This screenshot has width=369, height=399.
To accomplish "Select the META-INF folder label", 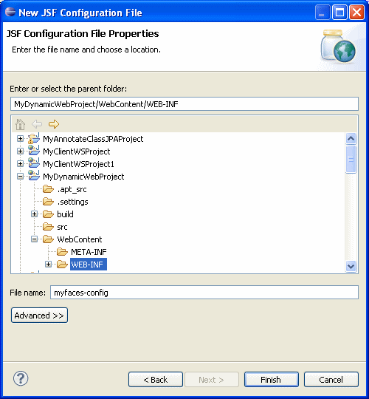I will (89, 252).
